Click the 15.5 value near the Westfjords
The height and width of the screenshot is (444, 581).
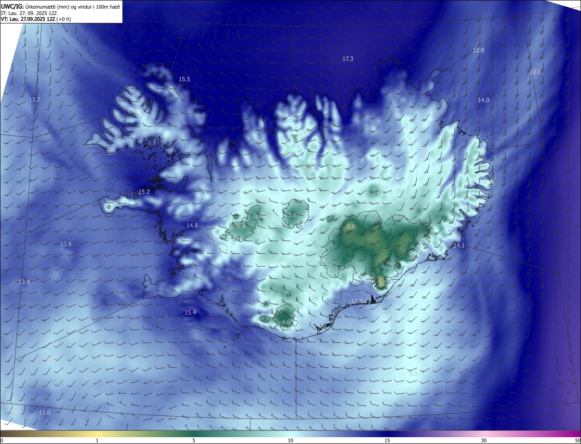click(184, 79)
